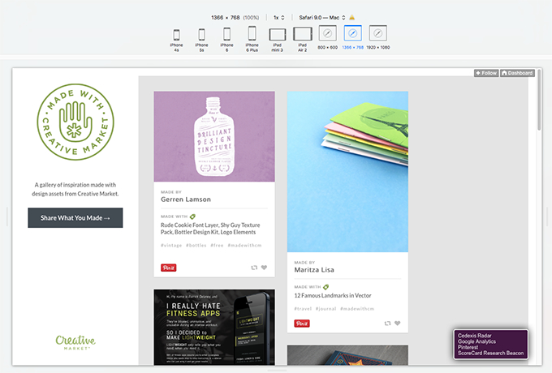Select the iPad Air 2 device preset

[x=303, y=40]
